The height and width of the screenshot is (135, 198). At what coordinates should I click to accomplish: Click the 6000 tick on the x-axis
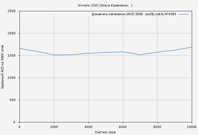tap(123, 127)
